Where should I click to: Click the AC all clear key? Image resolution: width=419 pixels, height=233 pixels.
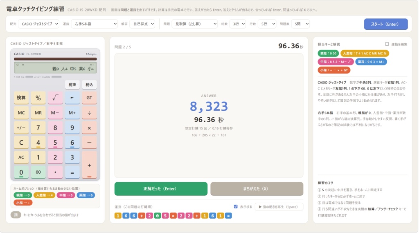point(21,157)
